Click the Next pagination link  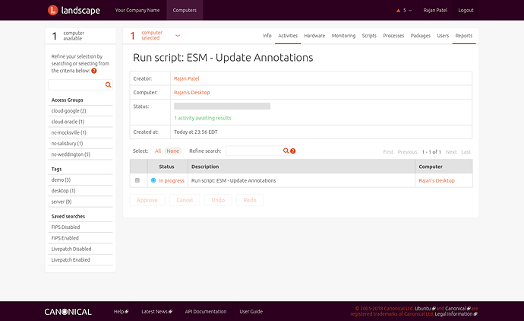(451, 152)
